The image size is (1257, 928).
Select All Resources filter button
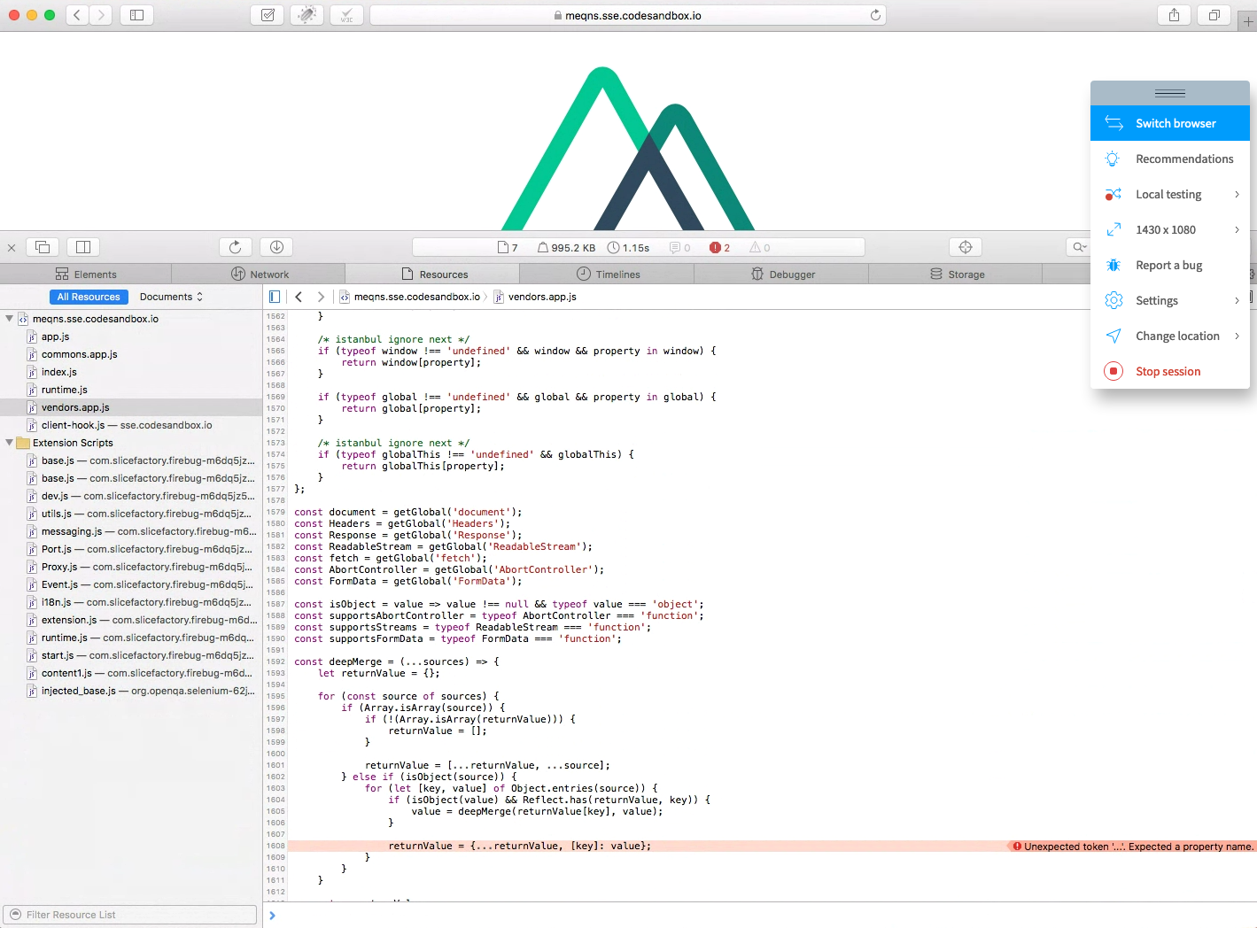(89, 297)
